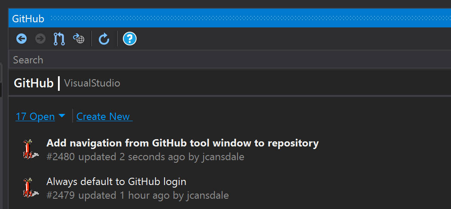This screenshot has width=451, height=209.
Task: Select jcansdale's avatar beside pull request #2479
Action: point(30,188)
